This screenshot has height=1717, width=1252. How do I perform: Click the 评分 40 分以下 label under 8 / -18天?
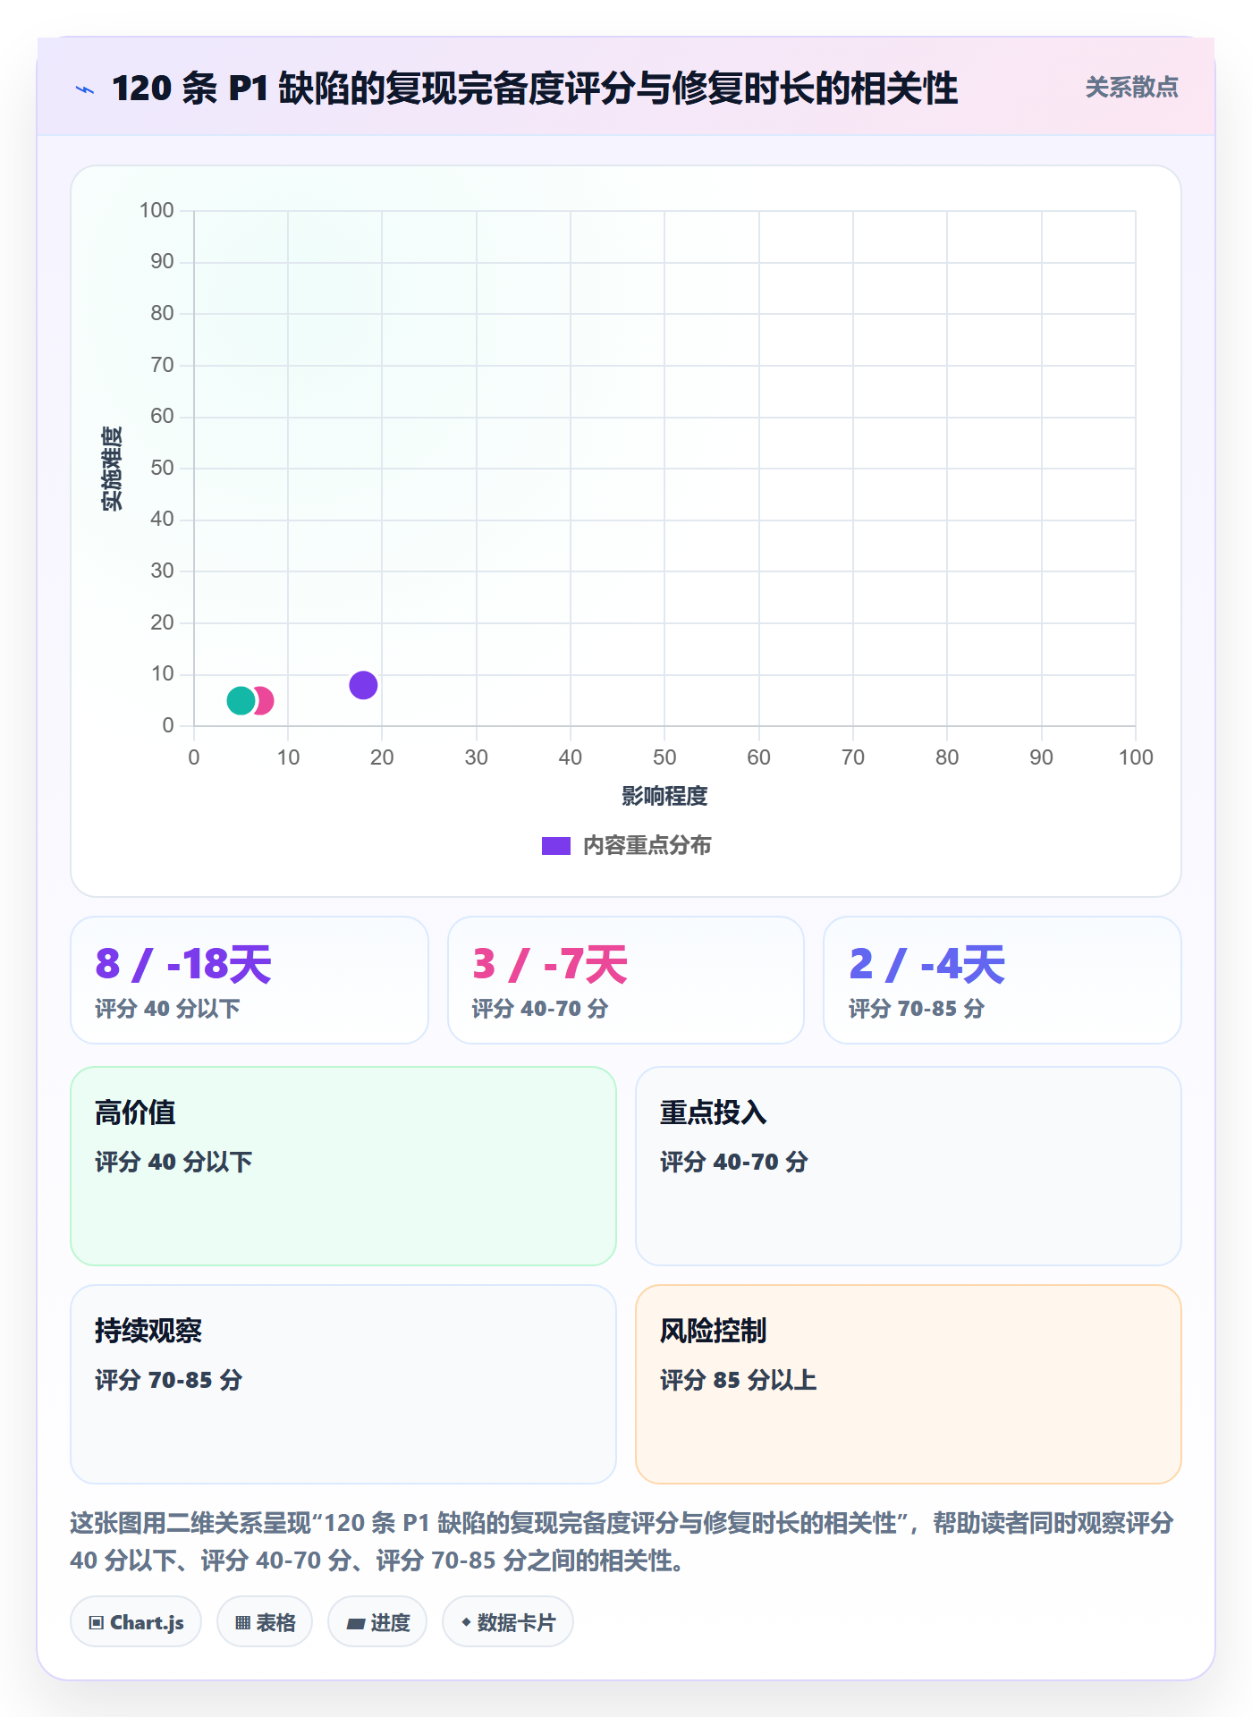(x=168, y=1009)
